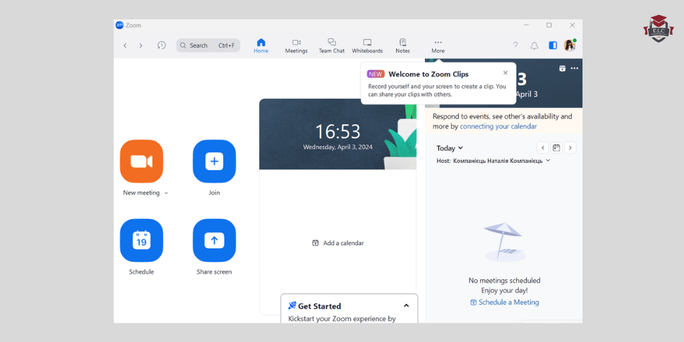Viewport: 684px width, 342px height.
Task: Go to the previous day arrow
Action: click(542, 148)
